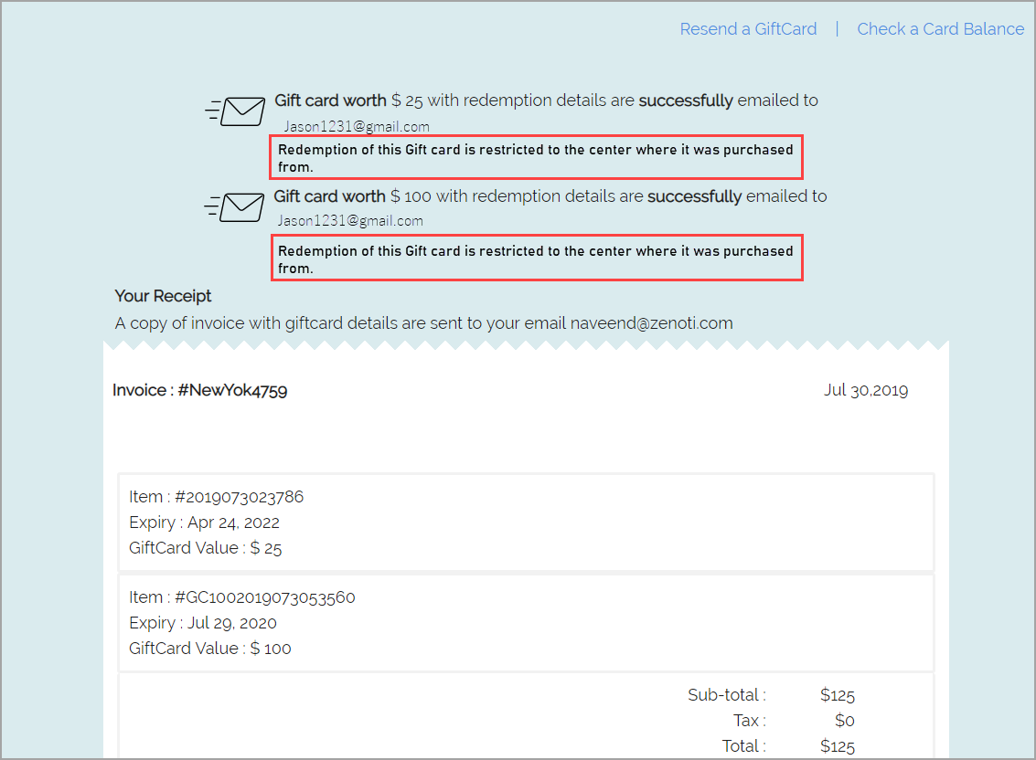Select item number #2019073023786
The height and width of the screenshot is (760, 1036).
click(240, 497)
